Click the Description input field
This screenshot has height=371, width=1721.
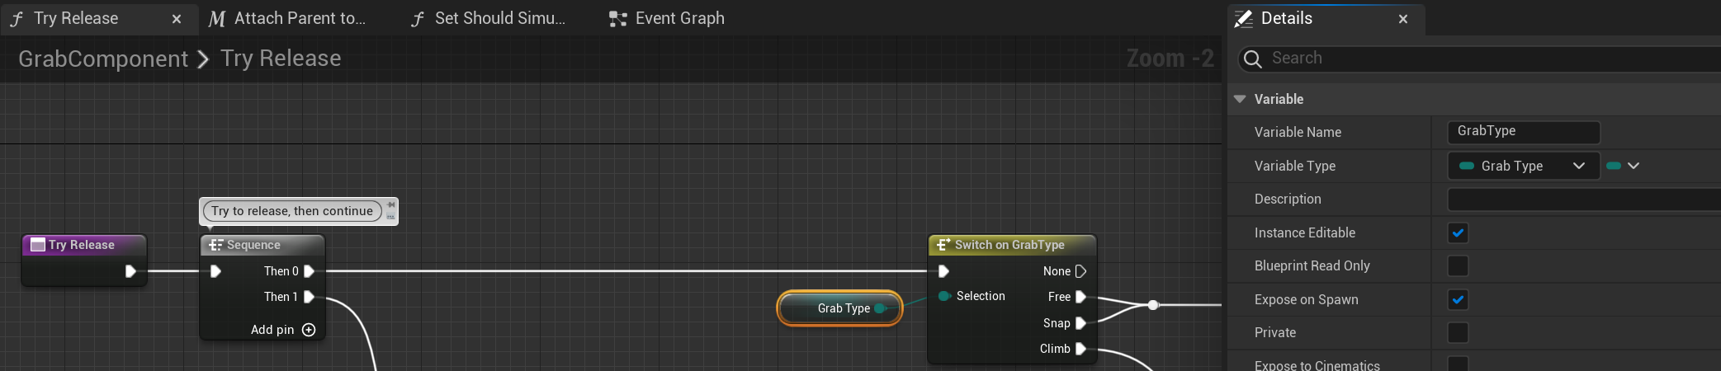(1584, 199)
